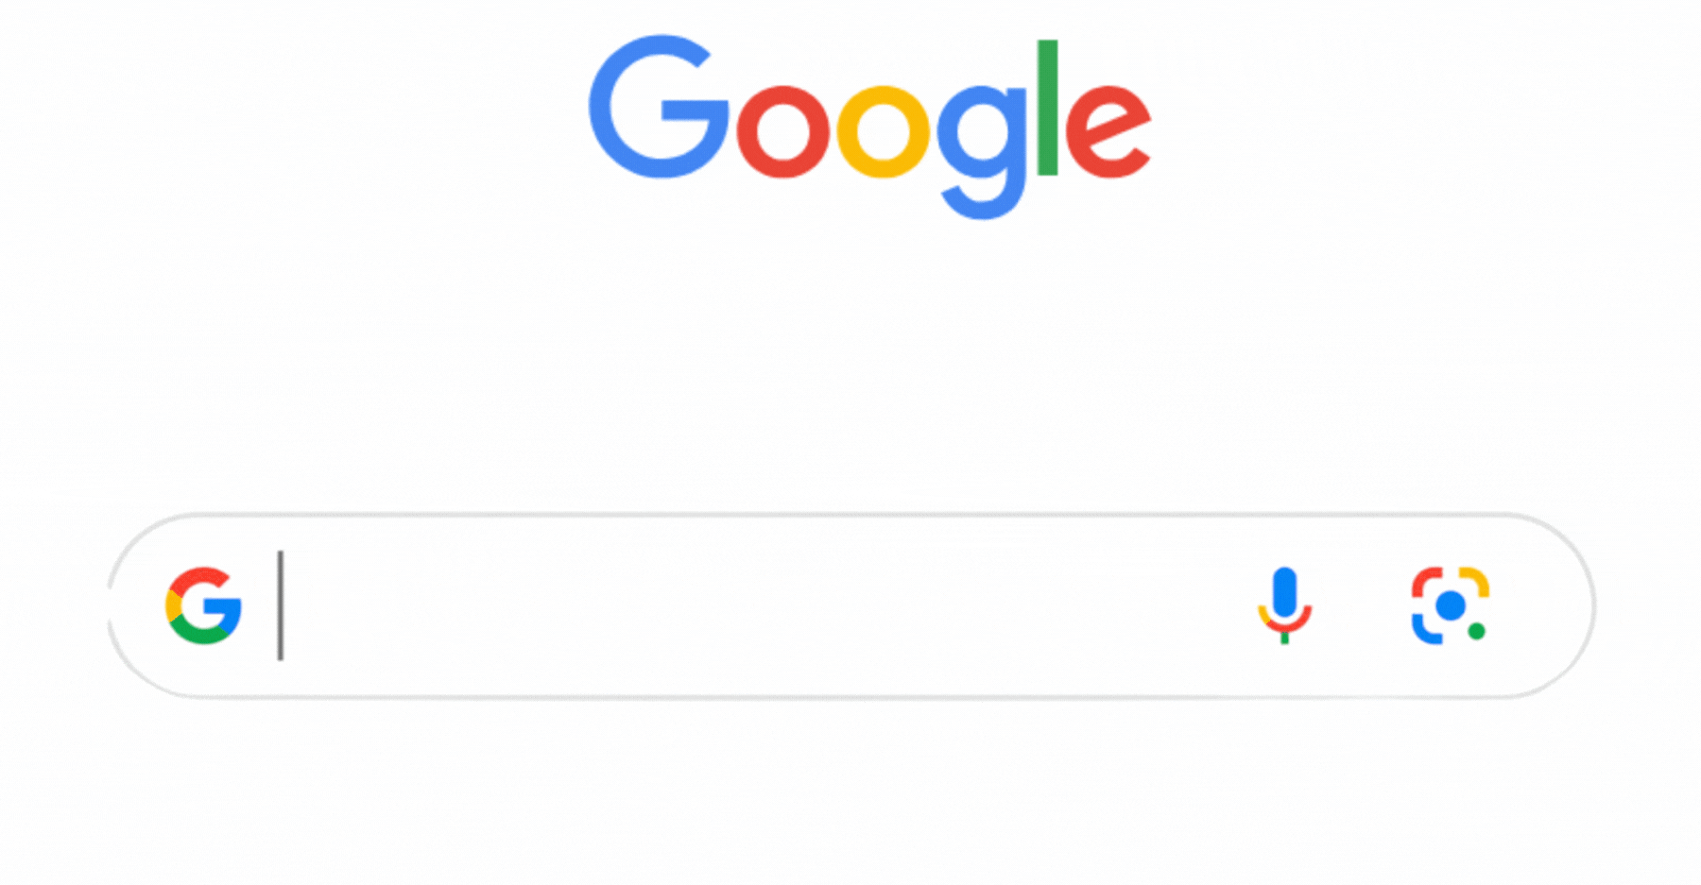1701x885 pixels.
Task: Click the blue head of the microphone
Action: point(1284,590)
